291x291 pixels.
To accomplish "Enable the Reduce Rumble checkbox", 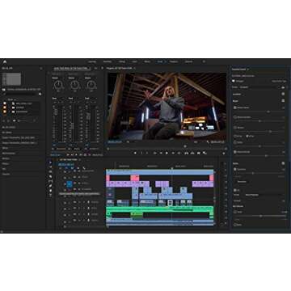I will [235, 117].
